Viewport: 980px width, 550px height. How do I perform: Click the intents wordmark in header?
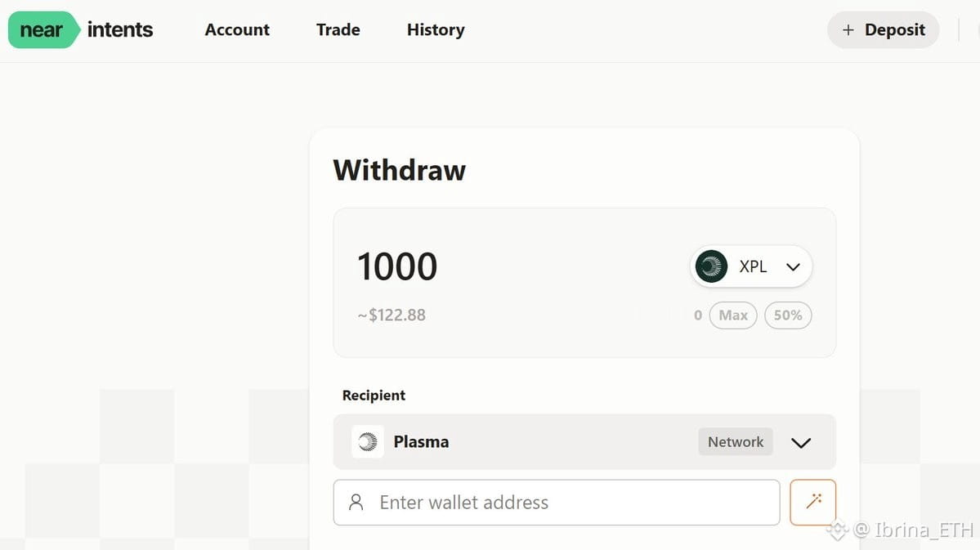click(120, 30)
